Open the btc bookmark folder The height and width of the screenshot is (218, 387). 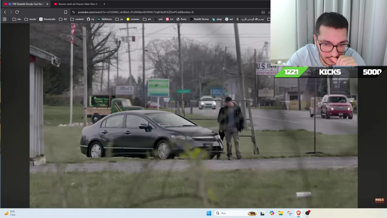click(x=17, y=19)
